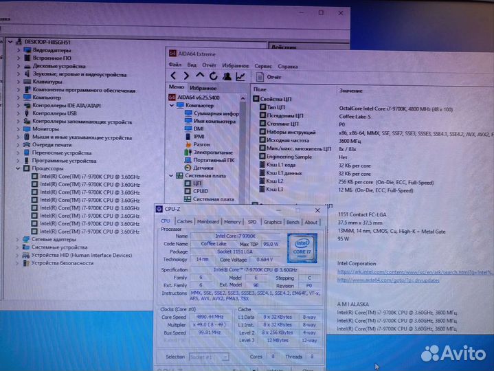Image resolution: width=494 pixels, height=371 pixels.
Task: Expand Встроенное ПО in Device Manager
Action: click(x=19, y=58)
